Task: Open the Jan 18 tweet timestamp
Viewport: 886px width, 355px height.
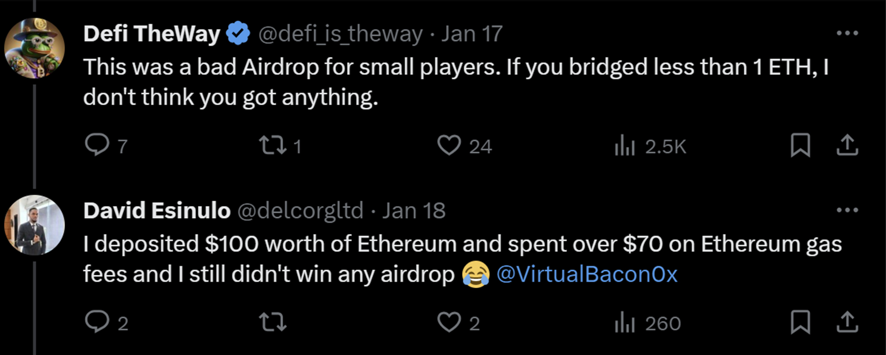Action: tap(414, 211)
